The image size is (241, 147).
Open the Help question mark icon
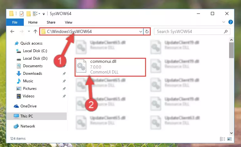[230, 22]
